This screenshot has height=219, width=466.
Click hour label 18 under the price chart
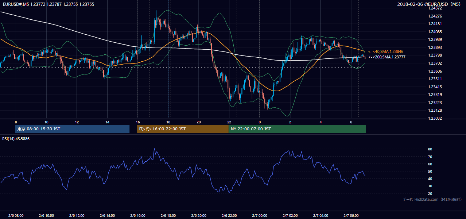tap(168, 122)
